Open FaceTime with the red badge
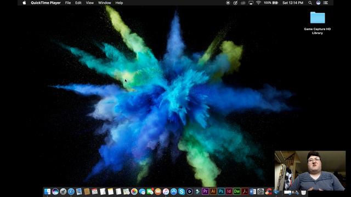The image size is (351, 197). (150, 192)
